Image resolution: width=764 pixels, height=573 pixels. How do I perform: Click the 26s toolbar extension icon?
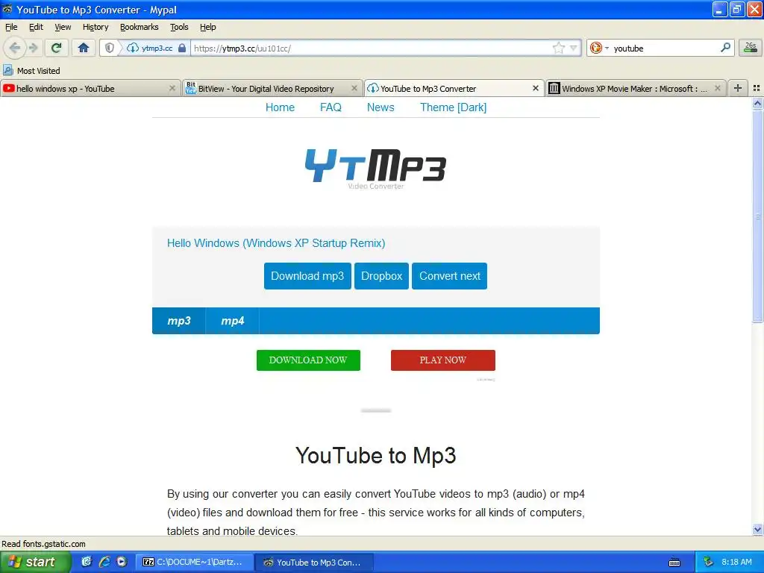point(751,48)
